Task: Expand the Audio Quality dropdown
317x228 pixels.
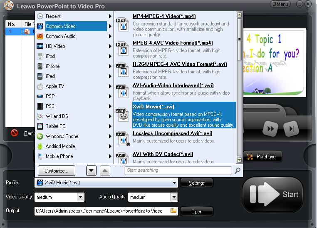Action: point(174,197)
